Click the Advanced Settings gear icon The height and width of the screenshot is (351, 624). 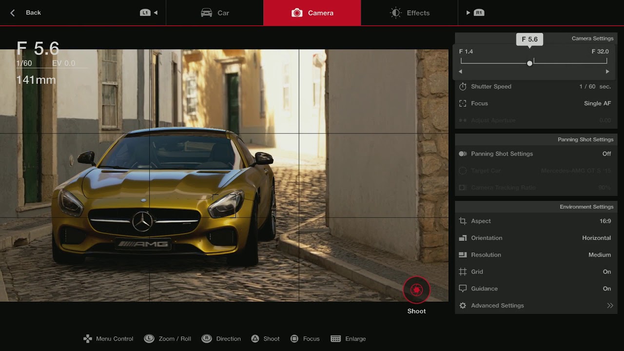click(x=463, y=306)
